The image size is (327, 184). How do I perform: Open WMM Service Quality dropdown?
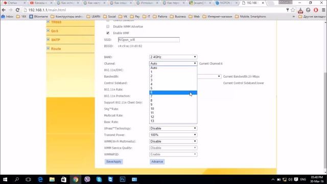click(173, 148)
